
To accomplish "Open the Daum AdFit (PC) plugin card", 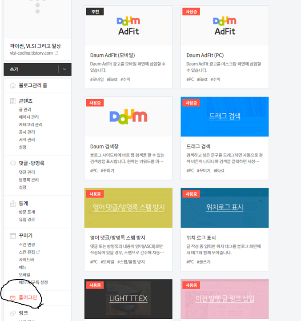I will pos(225,47).
